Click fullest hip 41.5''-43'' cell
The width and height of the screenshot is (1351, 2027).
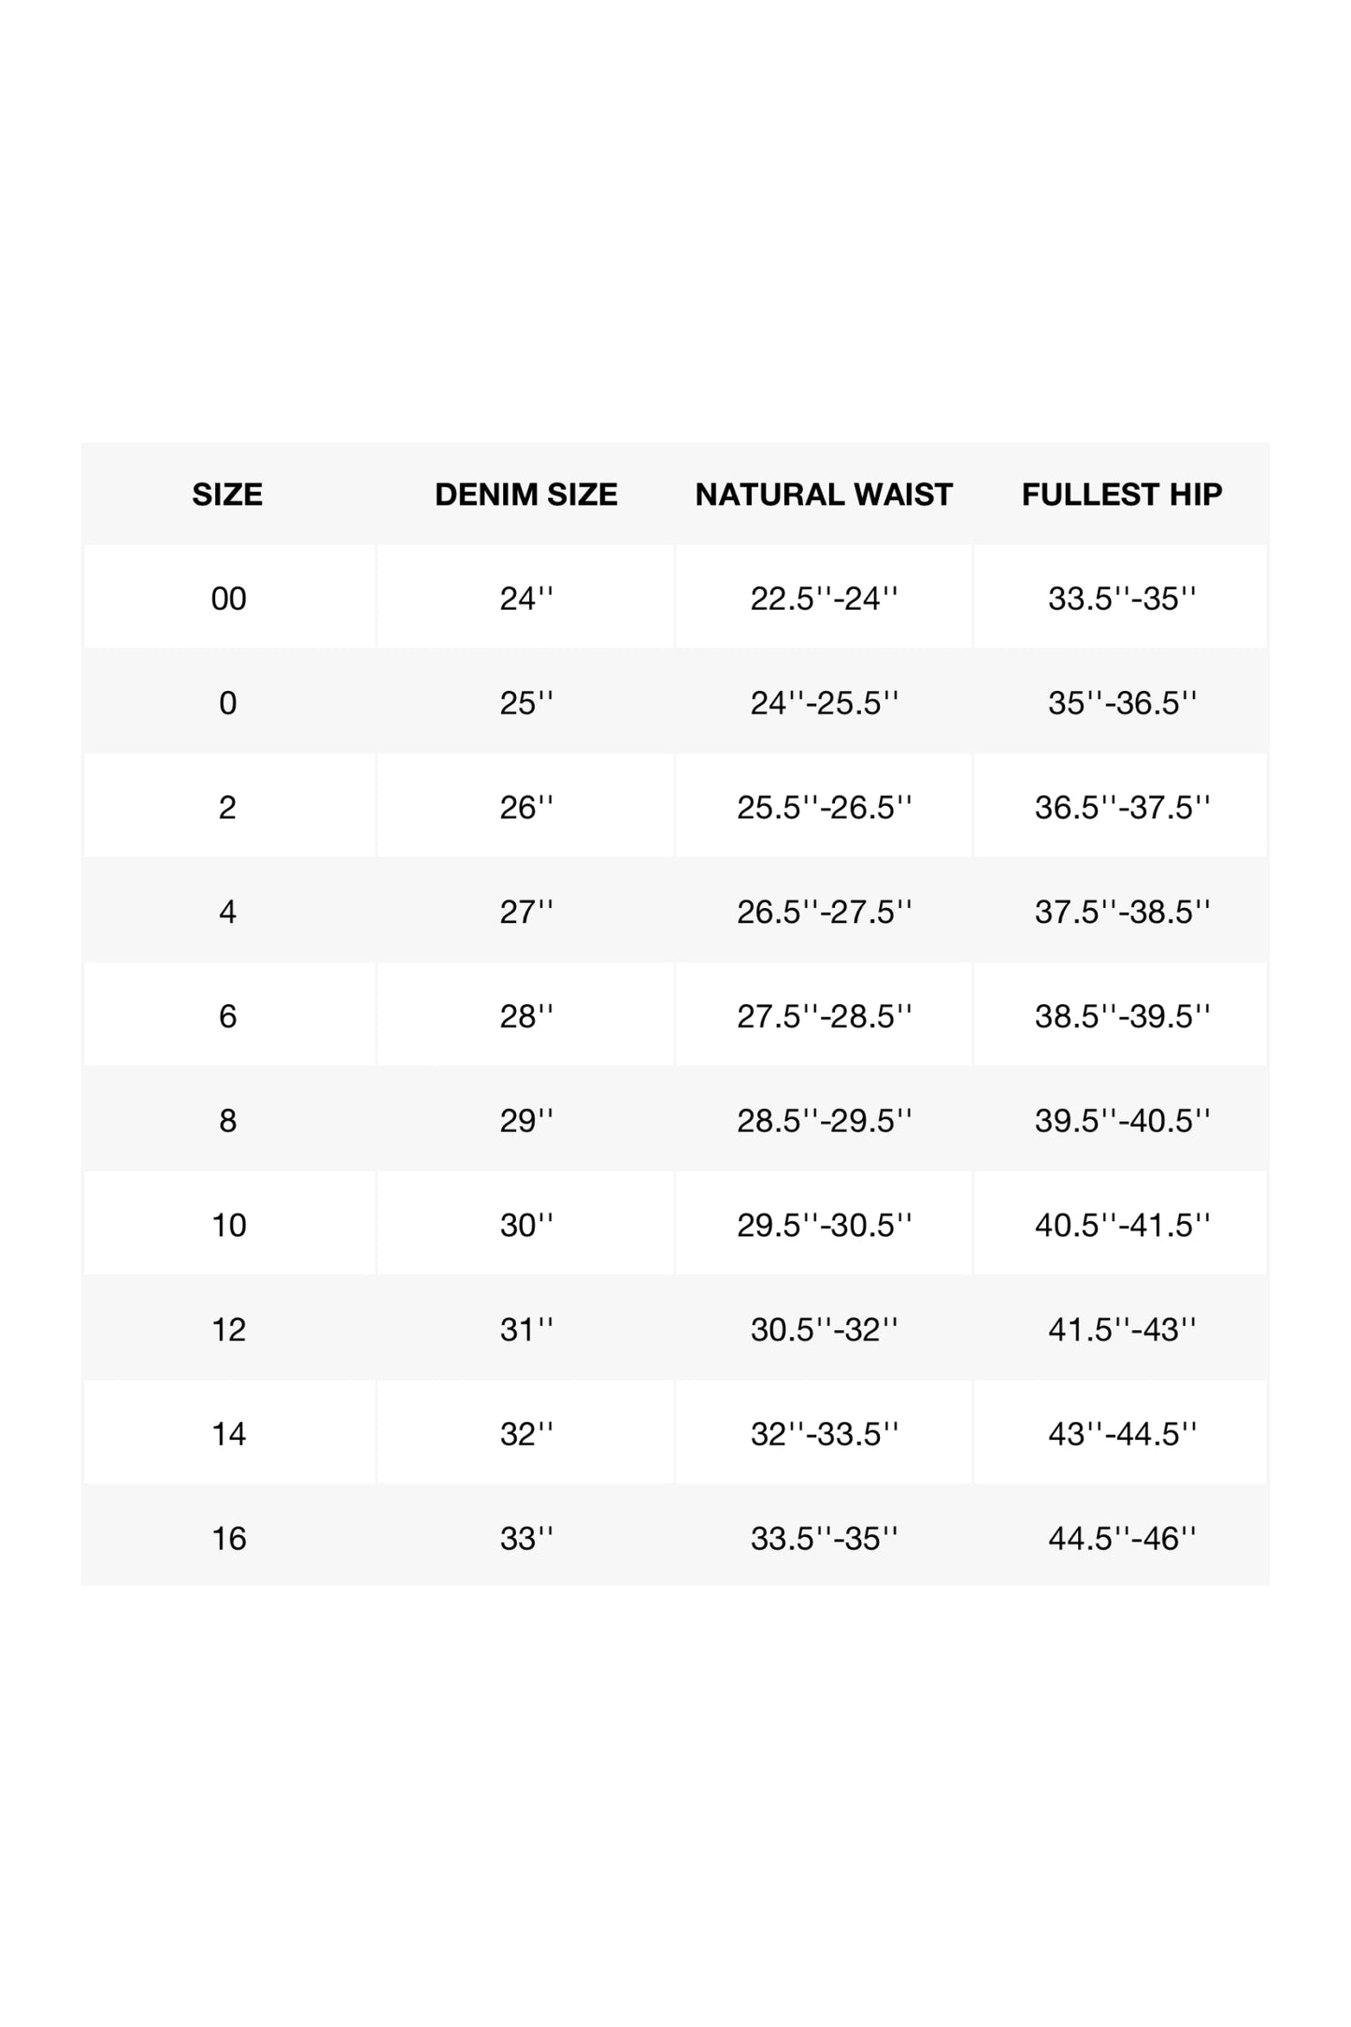[1121, 1330]
